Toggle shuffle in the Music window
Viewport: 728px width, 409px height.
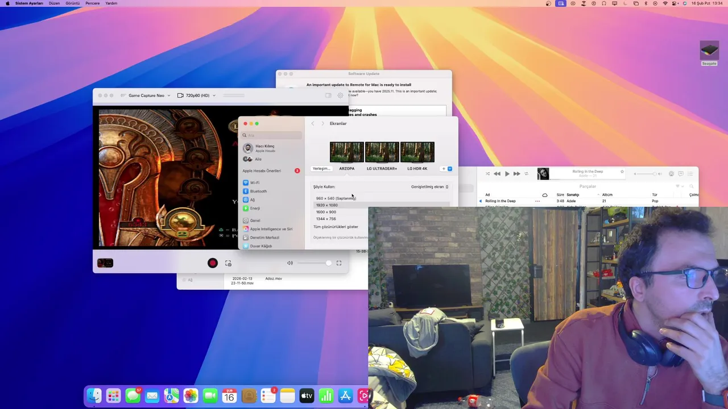(487, 174)
